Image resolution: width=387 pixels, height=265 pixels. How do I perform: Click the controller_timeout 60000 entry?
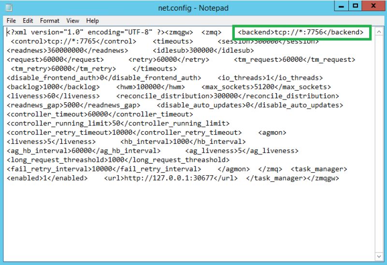point(100,114)
